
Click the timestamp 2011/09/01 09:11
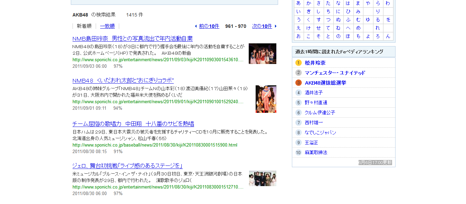click(x=89, y=108)
